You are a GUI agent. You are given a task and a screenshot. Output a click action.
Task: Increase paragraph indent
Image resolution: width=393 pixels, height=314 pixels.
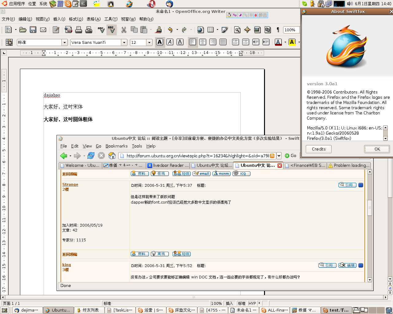point(266,42)
